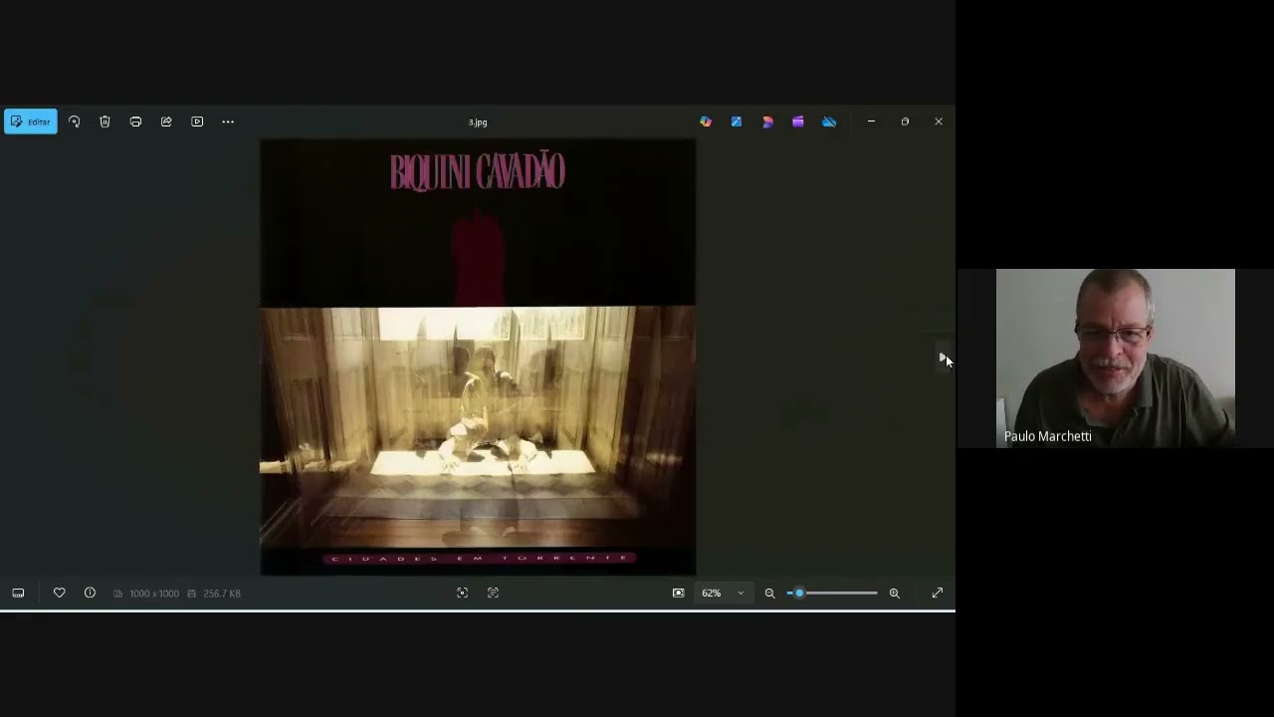Open the 62% zoom level dropdown

pyautogui.click(x=723, y=593)
